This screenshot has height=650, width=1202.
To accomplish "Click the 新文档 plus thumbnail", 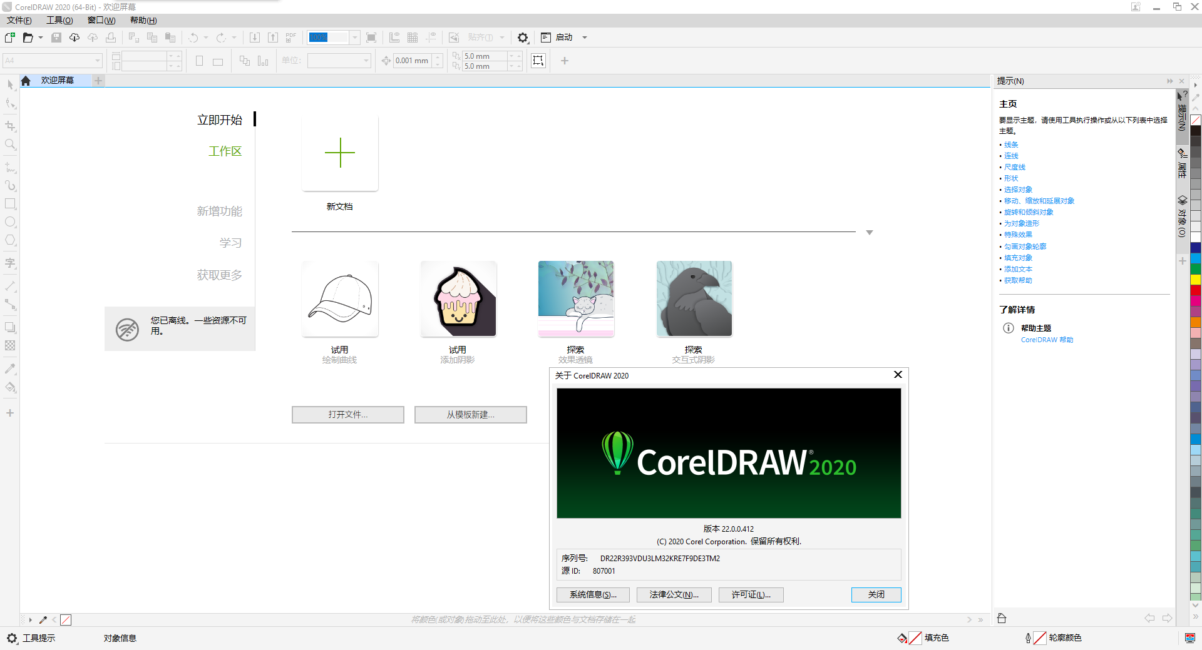I will tap(340, 153).
